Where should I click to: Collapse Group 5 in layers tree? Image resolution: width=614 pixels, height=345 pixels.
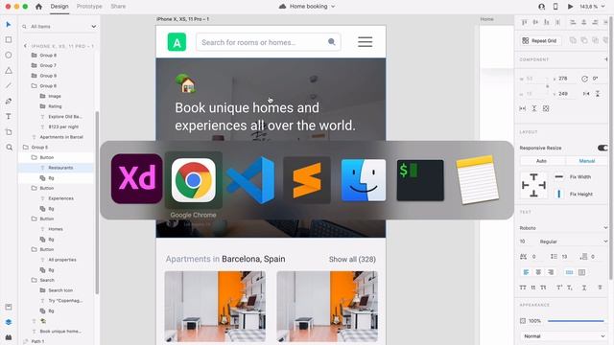tap(26, 148)
